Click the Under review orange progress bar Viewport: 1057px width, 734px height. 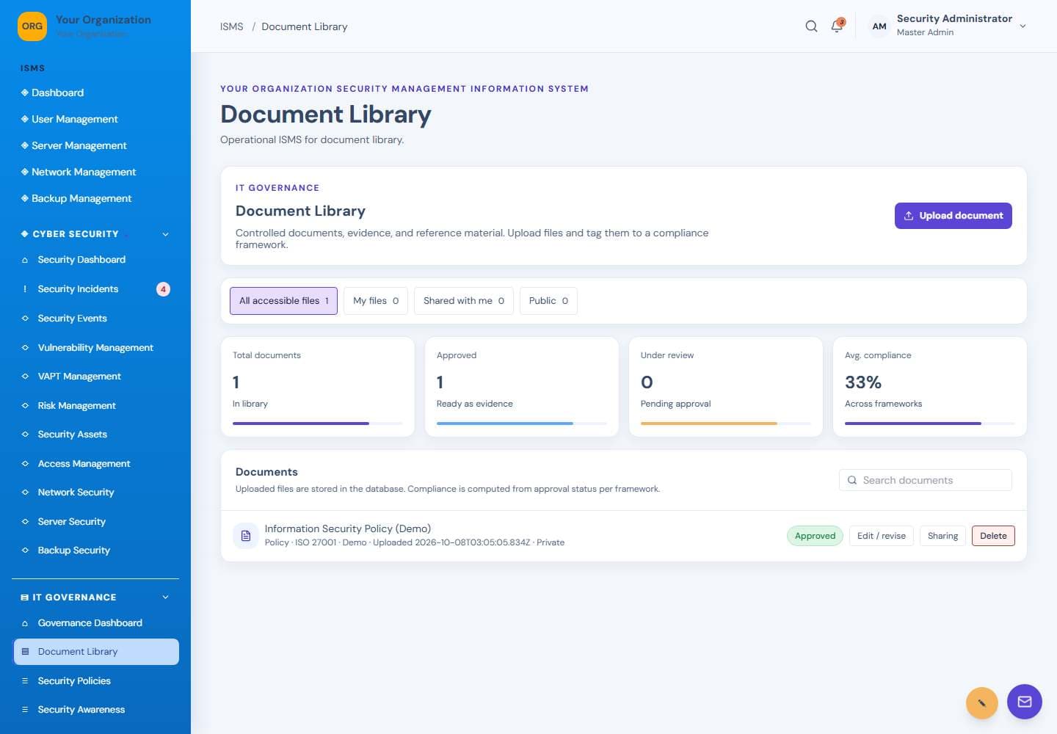coord(726,424)
